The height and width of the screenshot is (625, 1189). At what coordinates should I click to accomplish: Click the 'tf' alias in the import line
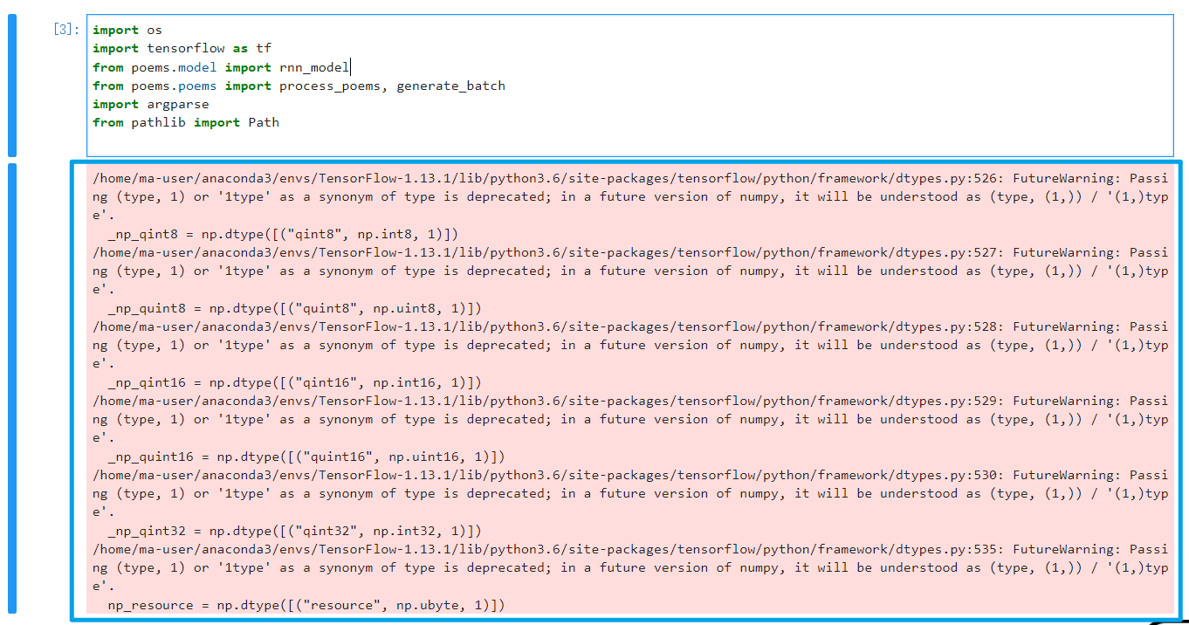coord(264,48)
